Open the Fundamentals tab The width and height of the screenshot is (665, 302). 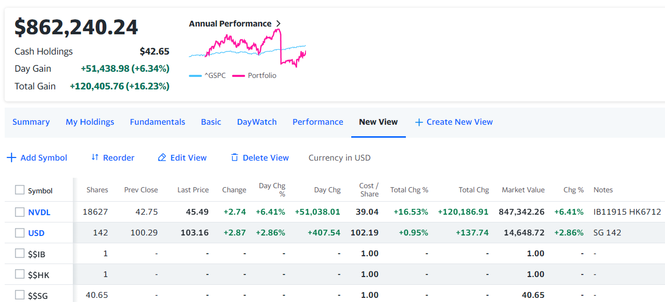click(x=158, y=122)
